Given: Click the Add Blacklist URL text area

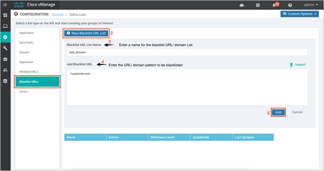Looking at the screenshot, I should [187, 87].
